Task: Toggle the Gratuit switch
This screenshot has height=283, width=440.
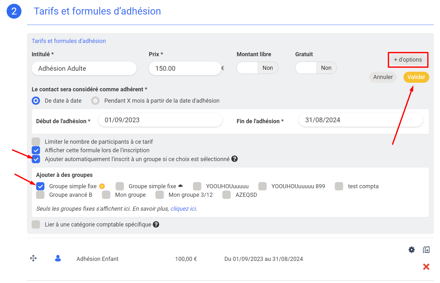Action: (316, 68)
